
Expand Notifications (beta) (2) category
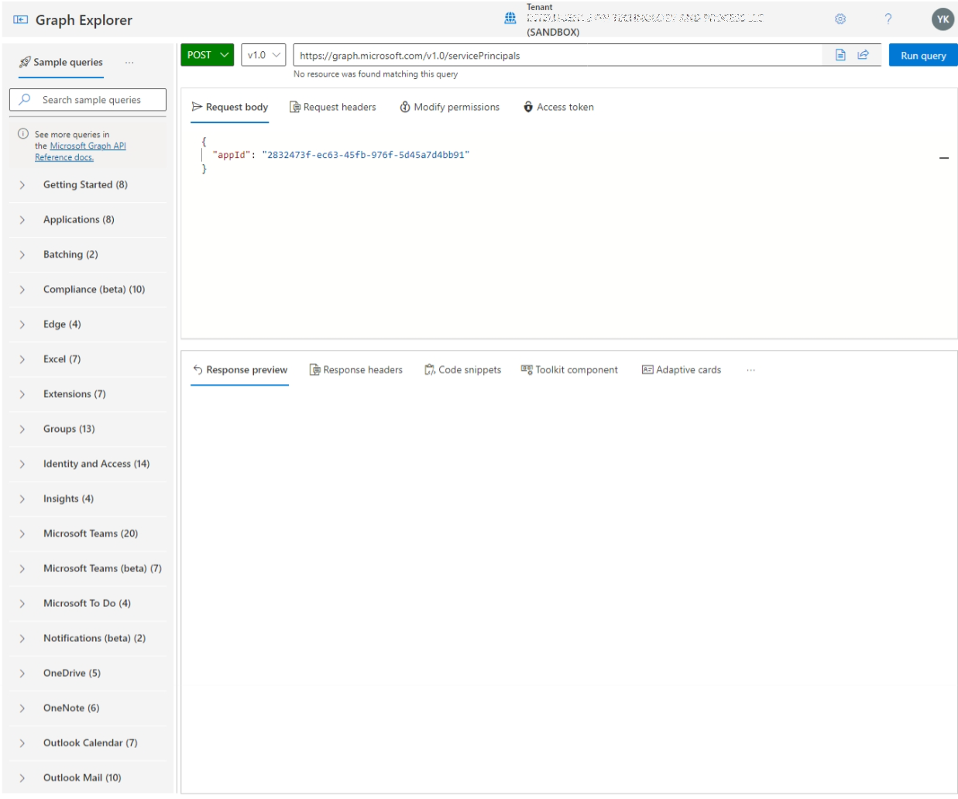tap(88, 638)
